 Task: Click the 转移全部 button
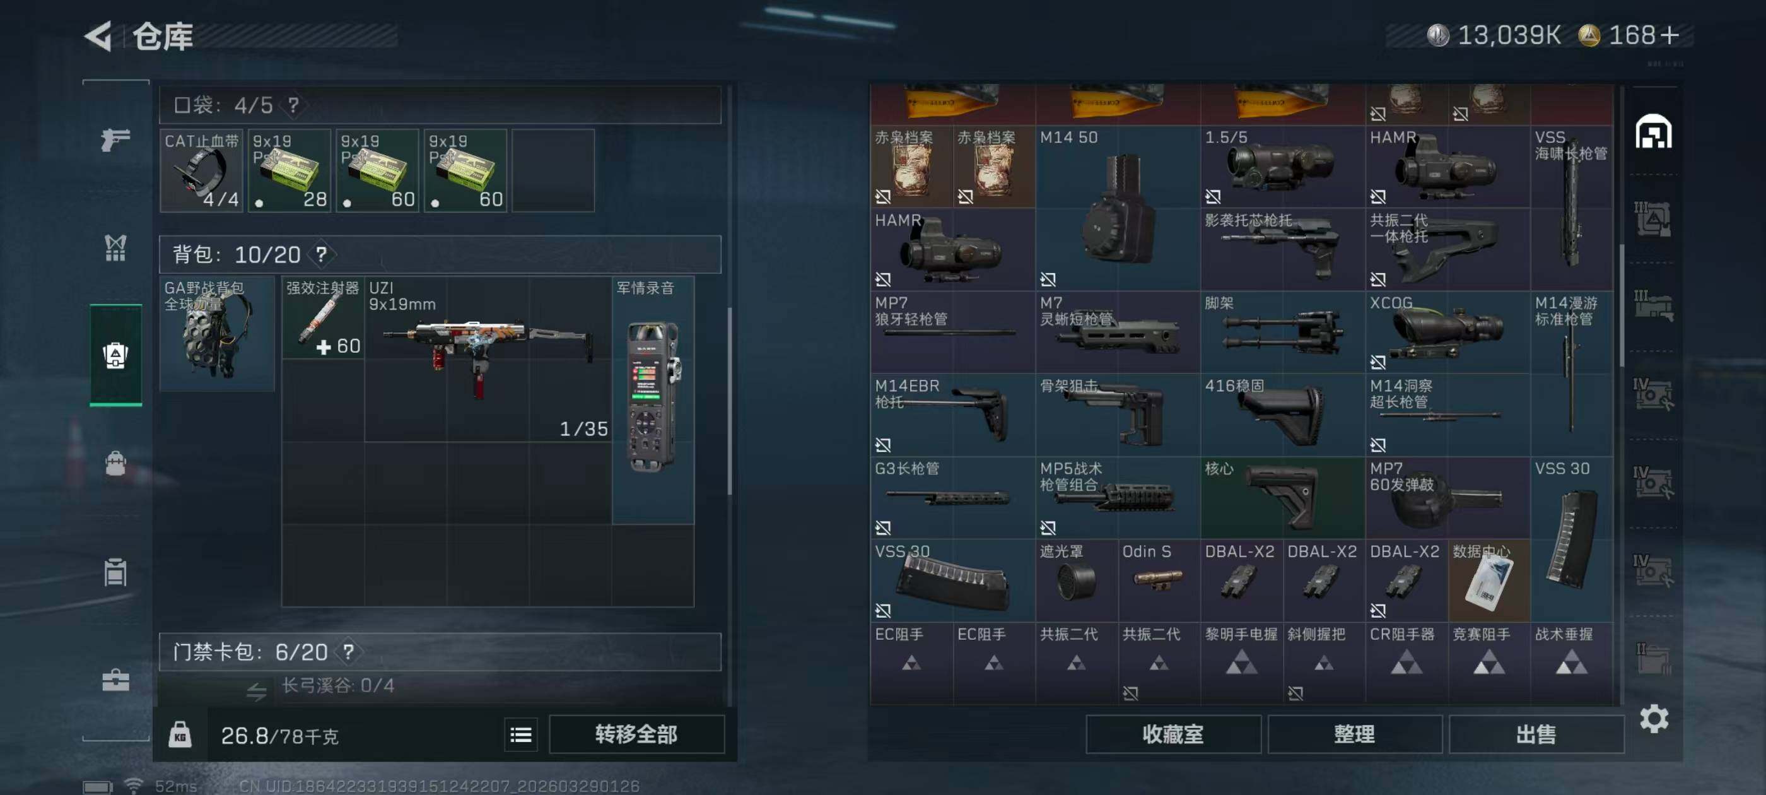636,734
